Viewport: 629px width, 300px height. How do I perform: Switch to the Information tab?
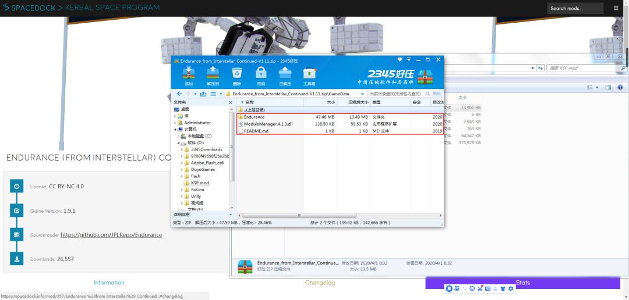point(109,283)
